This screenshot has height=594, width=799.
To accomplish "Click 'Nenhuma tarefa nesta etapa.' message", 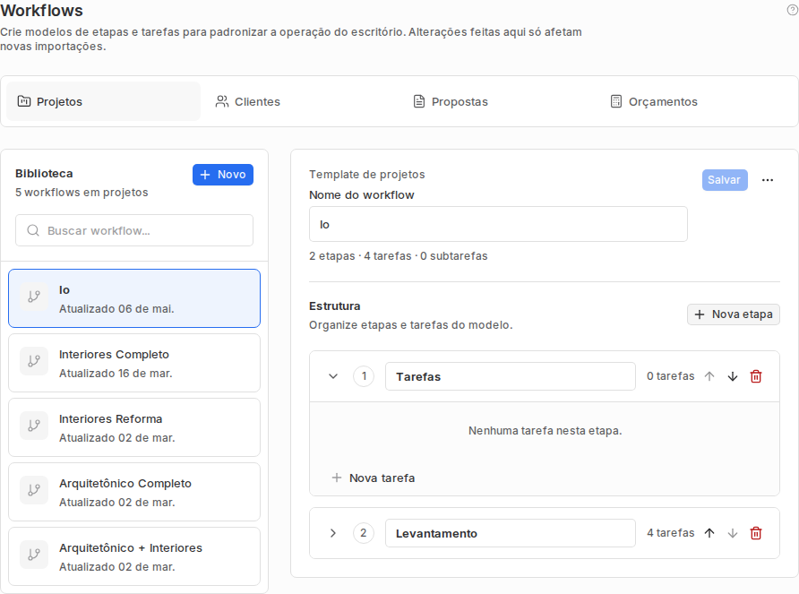I will coord(545,431).
